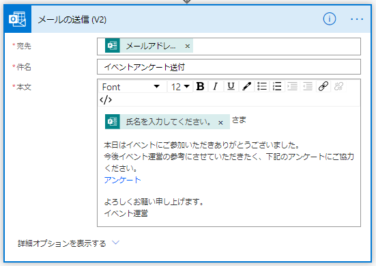Open the highlight color pen tool

click(x=246, y=86)
